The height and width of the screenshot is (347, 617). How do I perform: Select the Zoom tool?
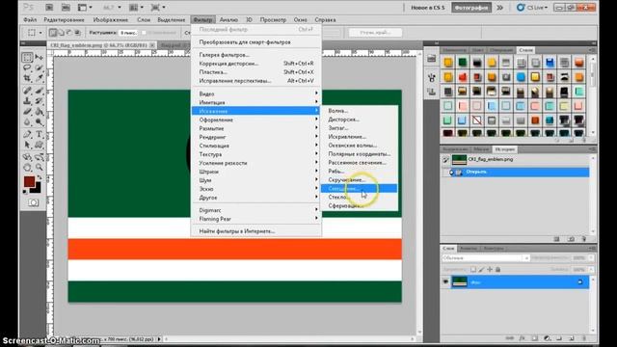click(x=39, y=168)
